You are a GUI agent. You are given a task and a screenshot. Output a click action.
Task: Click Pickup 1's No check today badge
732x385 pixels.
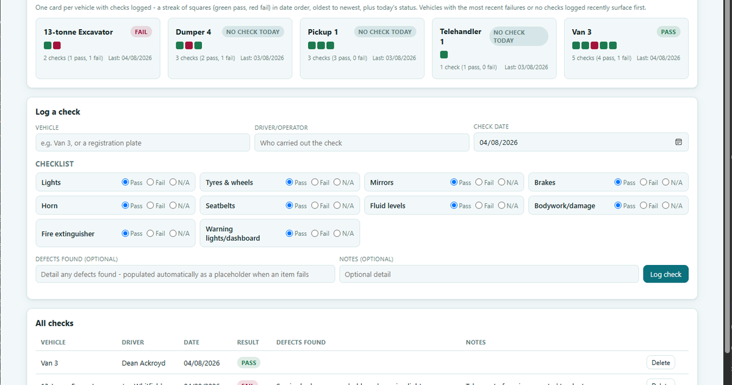pyautogui.click(x=384, y=32)
